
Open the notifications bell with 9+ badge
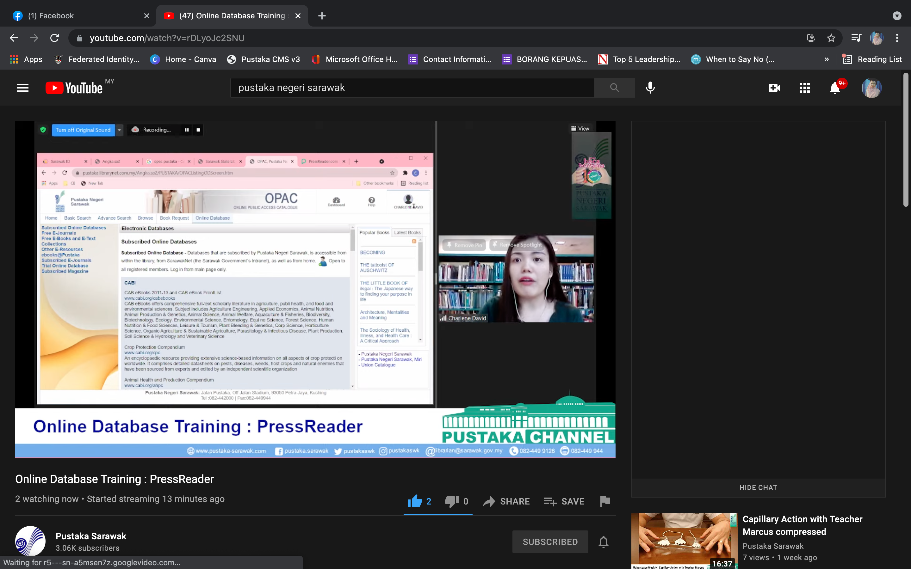click(835, 88)
